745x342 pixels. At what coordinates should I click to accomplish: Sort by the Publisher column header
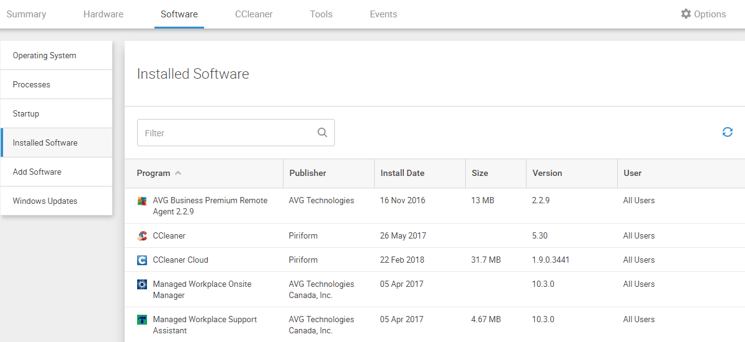(x=308, y=173)
